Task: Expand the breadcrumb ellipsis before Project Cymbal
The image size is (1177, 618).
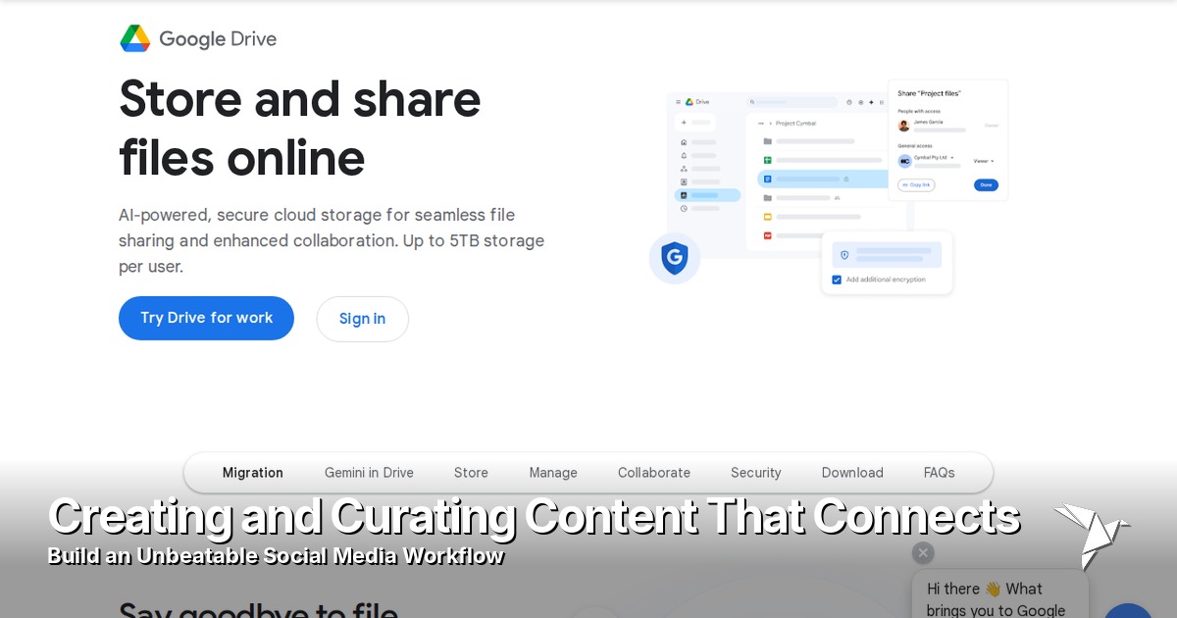Action: 761,124
